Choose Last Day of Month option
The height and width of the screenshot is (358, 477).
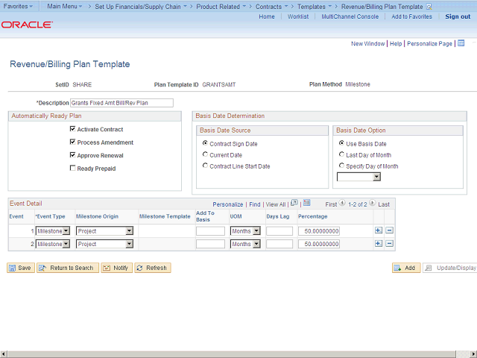(x=341, y=155)
